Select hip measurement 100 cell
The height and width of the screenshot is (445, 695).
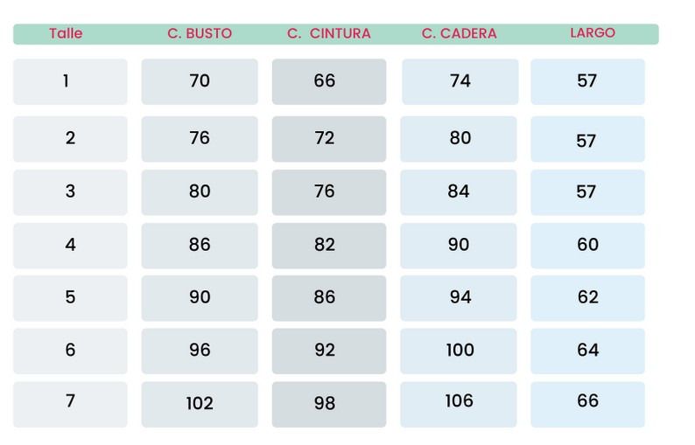click(460, 351)
